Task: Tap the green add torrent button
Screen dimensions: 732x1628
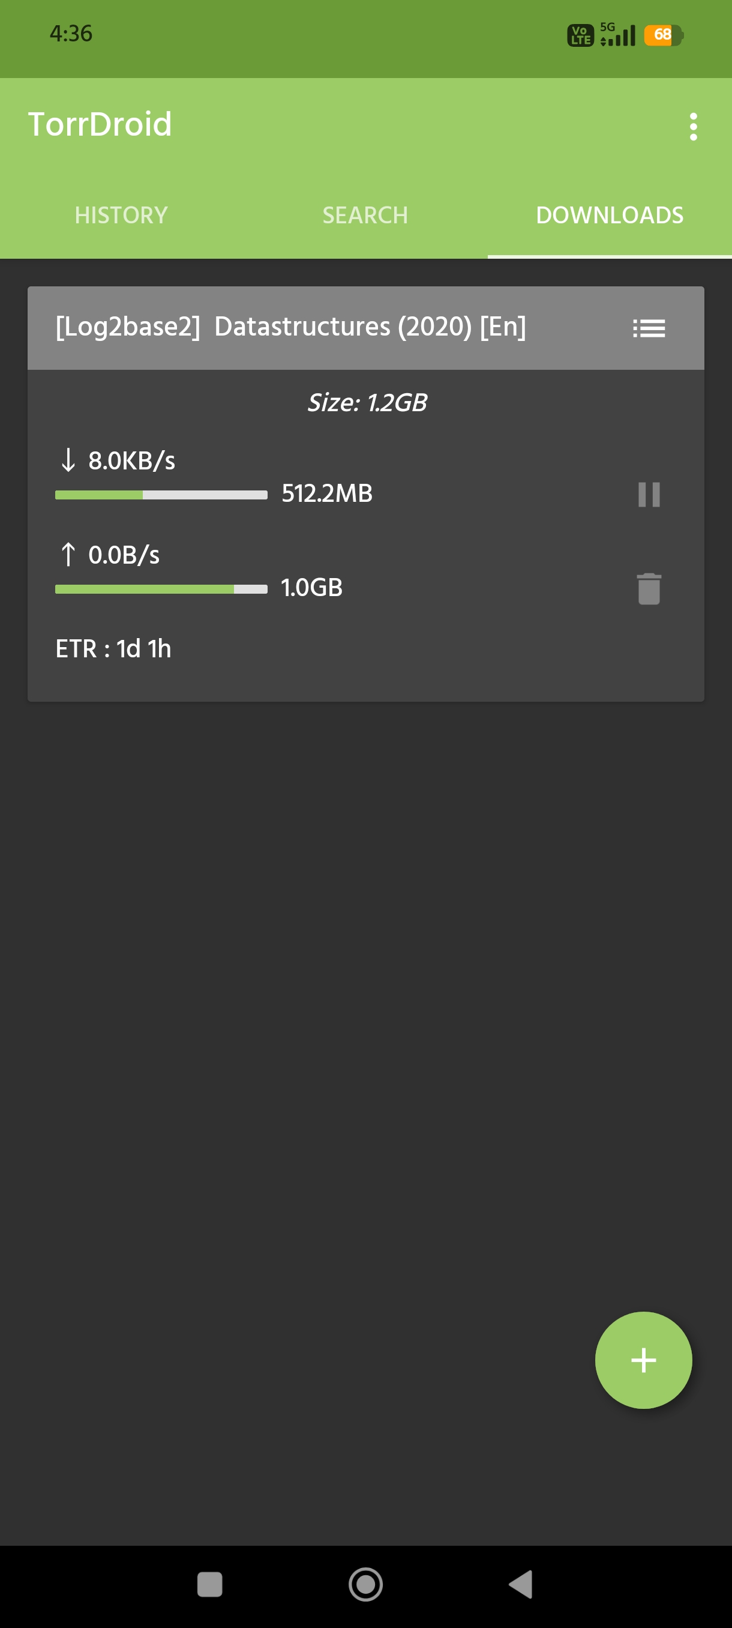Action: click(643, 1360)
